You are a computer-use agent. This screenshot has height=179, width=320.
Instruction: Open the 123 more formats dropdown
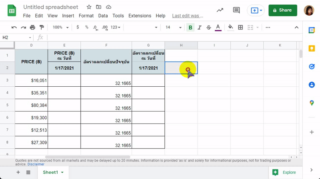tap(116, 27)
